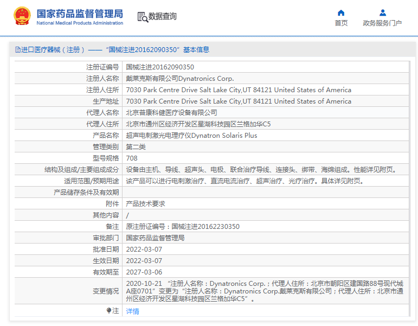Image resolution: width=418 pixels, height=326 pixels.
Task: Click the document icon before 进口医疗器械
Action: pyautogui.click(x=18, y=49)
